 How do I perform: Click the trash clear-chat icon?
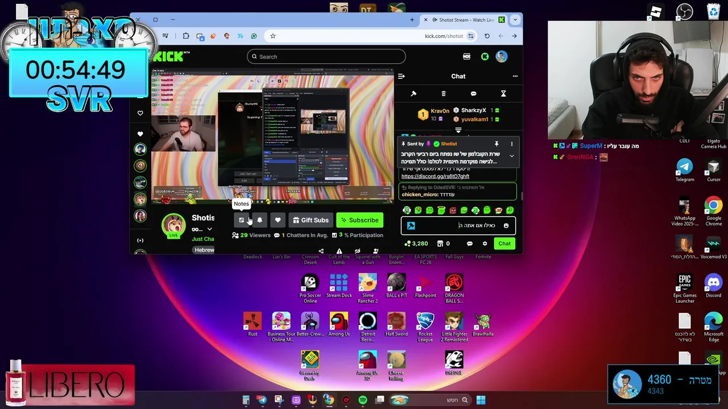(444, 94)
